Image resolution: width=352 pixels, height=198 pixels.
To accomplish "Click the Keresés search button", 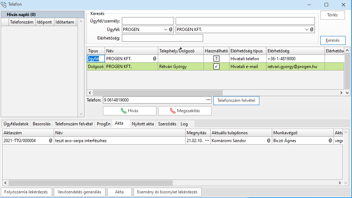I will (x=333, y=40).
